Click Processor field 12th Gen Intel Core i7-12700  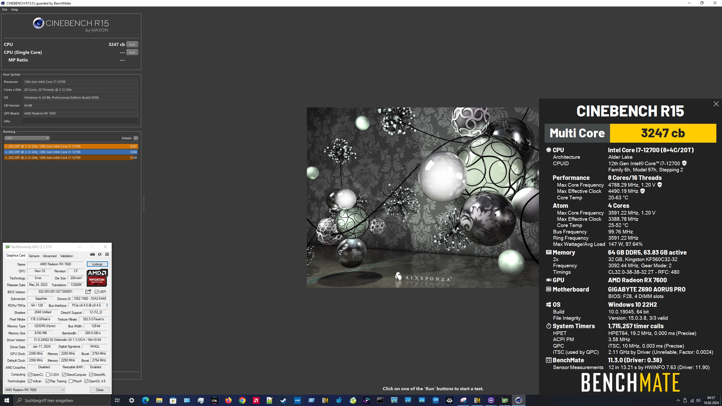point(81,82)
